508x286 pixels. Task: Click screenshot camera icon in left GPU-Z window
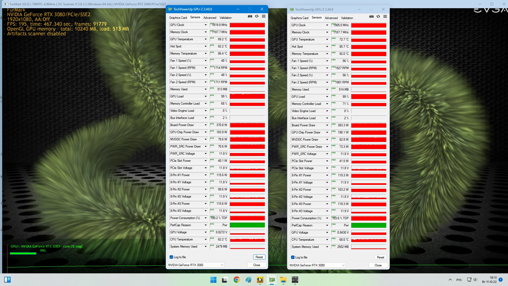[250, 16]
